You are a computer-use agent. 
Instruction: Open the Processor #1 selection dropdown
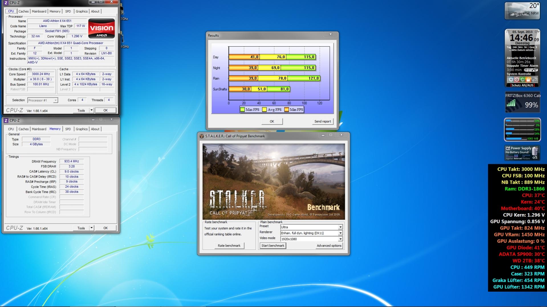[43, 100]
